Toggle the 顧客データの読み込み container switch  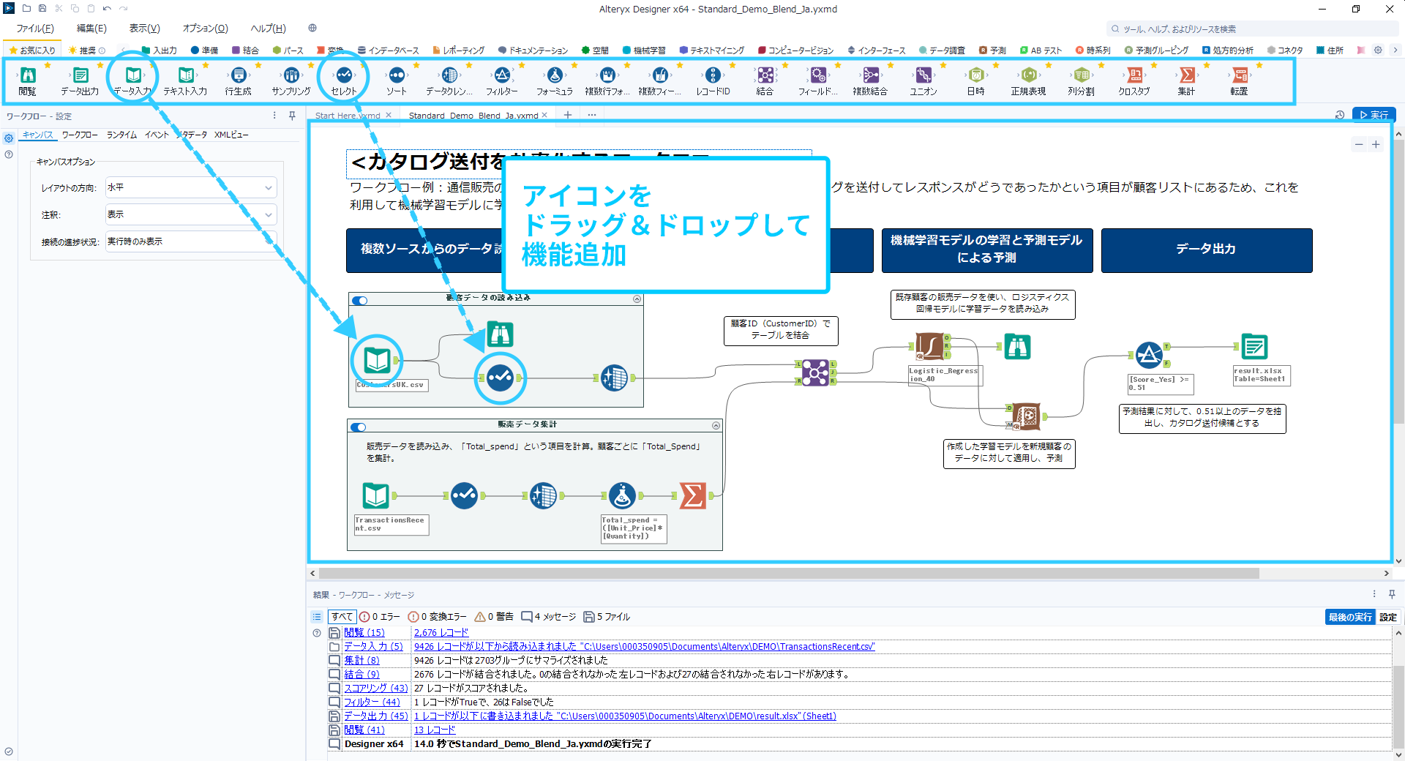click(359, 301)
